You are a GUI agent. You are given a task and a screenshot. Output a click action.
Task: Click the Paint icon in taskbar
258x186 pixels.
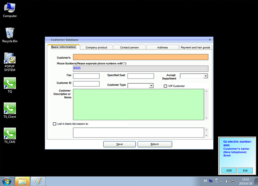coord(37,181)
